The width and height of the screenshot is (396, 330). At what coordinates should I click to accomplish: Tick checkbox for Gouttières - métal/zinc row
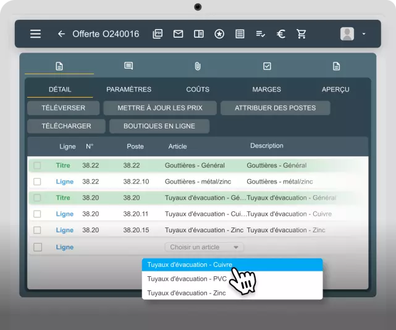point(37,182)
